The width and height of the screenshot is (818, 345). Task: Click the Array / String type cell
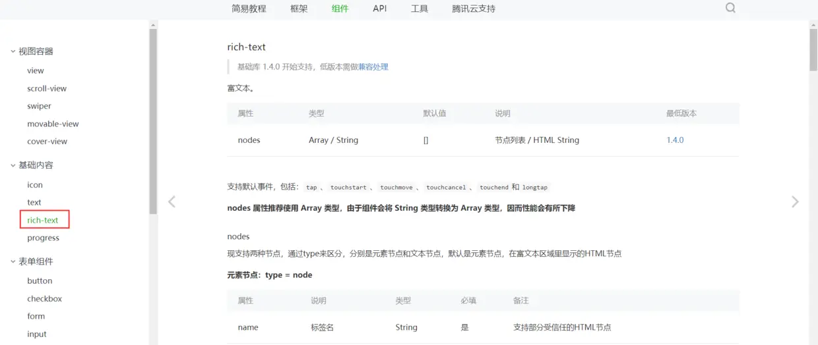coord(333,140)
